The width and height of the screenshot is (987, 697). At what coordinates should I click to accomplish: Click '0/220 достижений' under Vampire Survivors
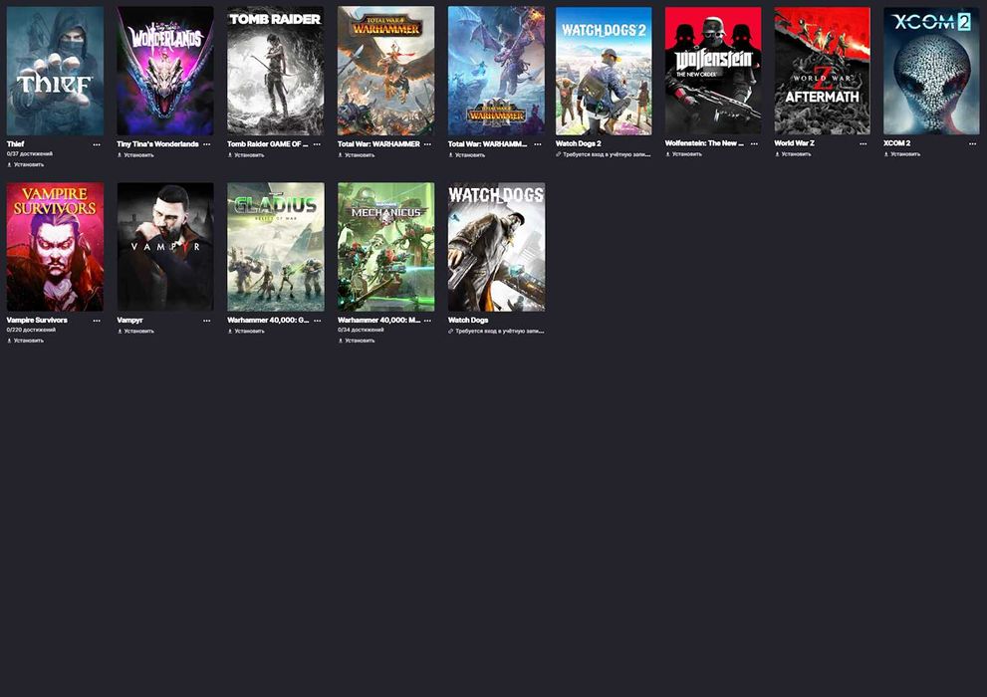(31, 330)
